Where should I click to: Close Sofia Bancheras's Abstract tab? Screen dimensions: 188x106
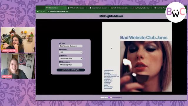click(130, 8)
